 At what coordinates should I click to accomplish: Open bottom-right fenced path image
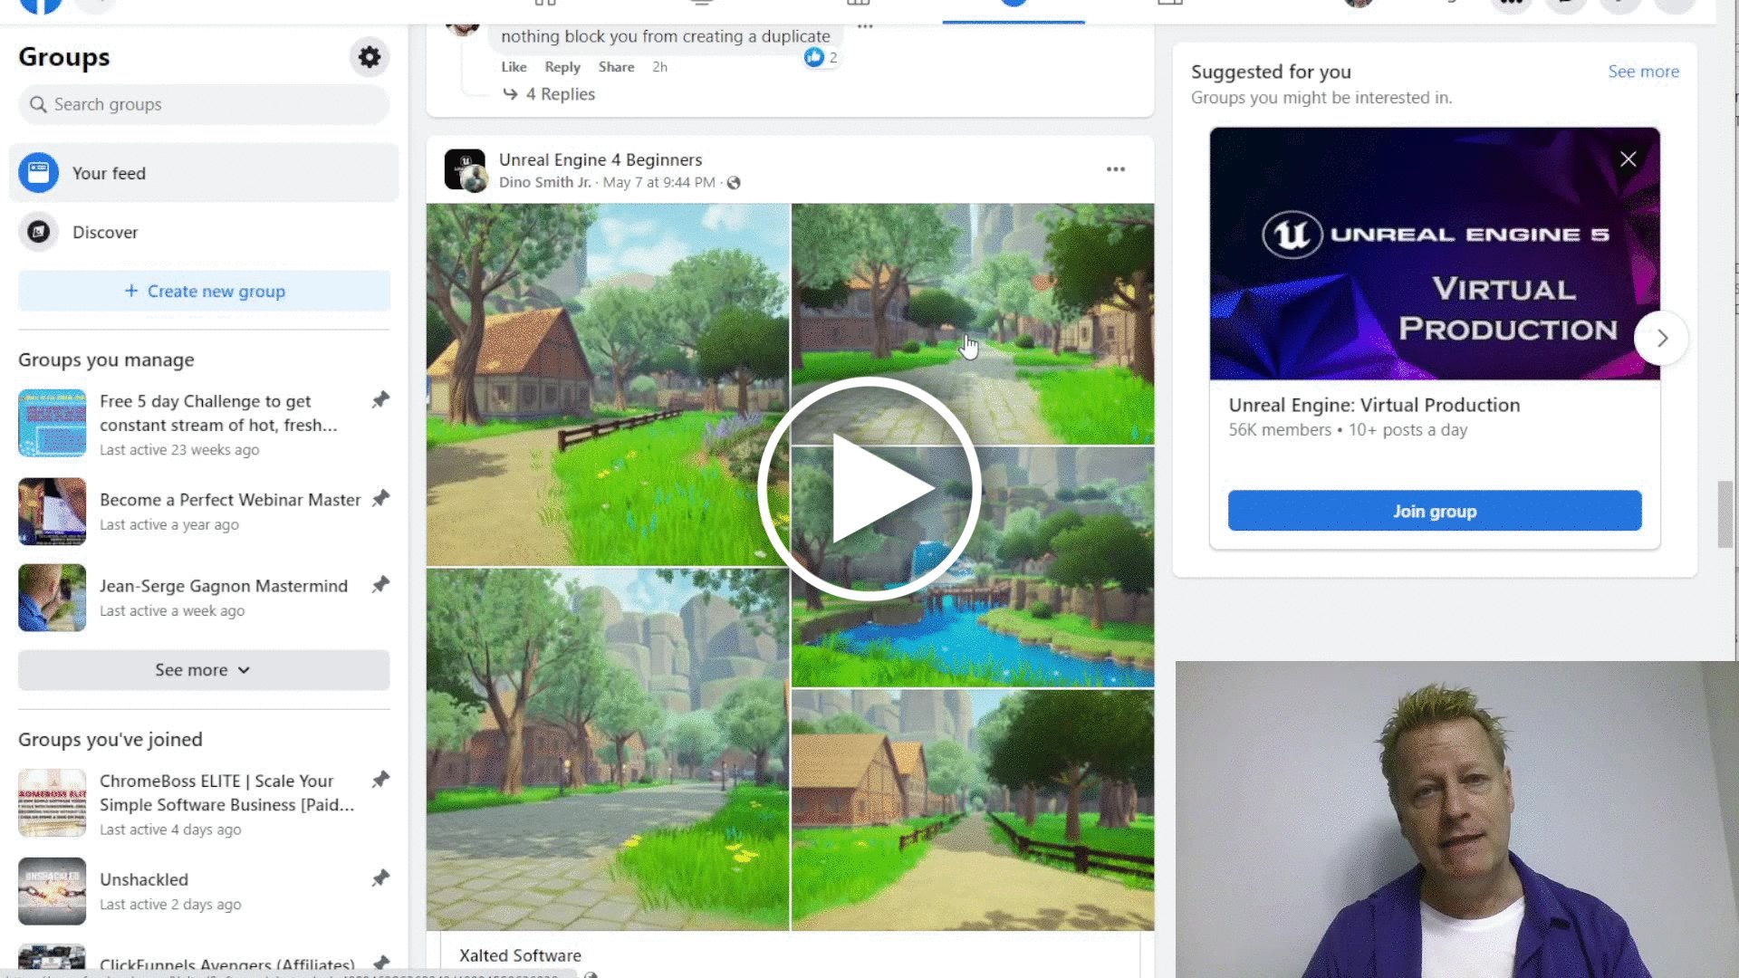(x=973, y=810)
